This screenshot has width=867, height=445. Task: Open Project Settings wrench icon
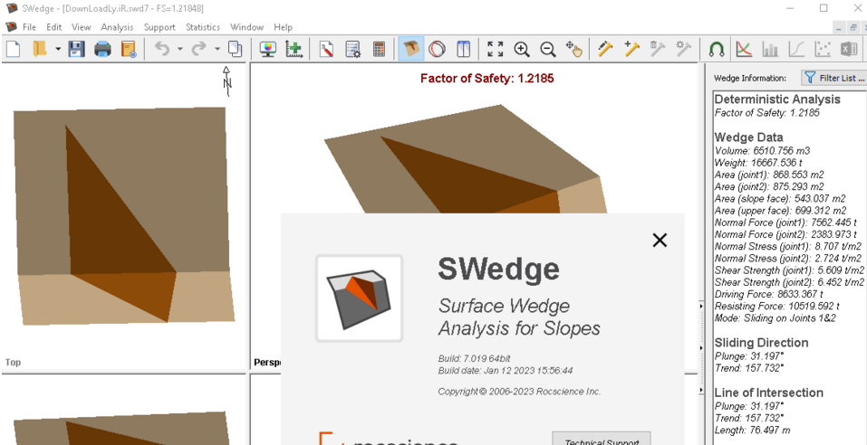326,49
